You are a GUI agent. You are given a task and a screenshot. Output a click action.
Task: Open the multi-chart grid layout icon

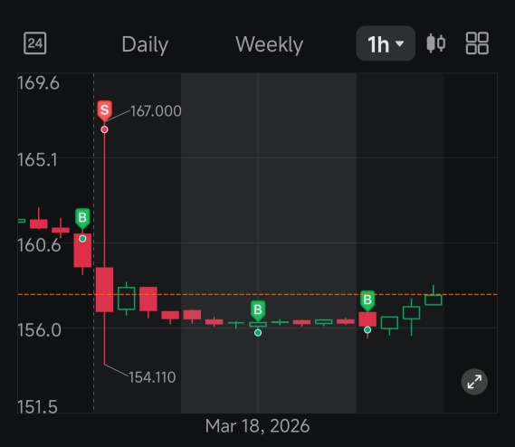pos(477,43)
